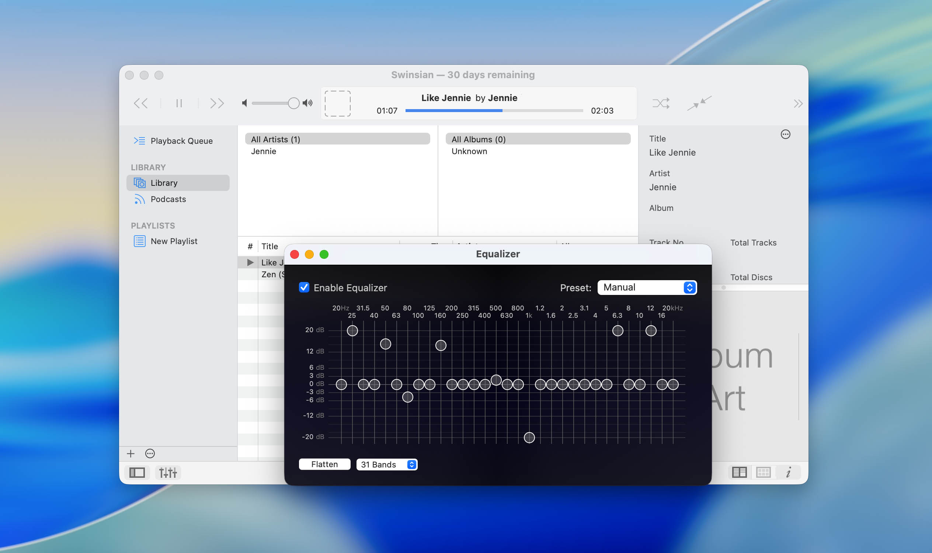The image size is (932, 553).
Task: Click the volume slider knob
Action: 294,103
